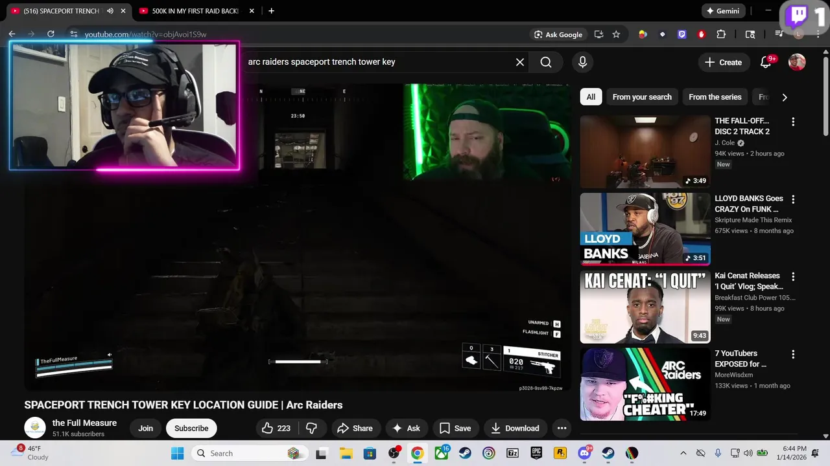
Task: Select the From your search chip
Action: [642, 97]
